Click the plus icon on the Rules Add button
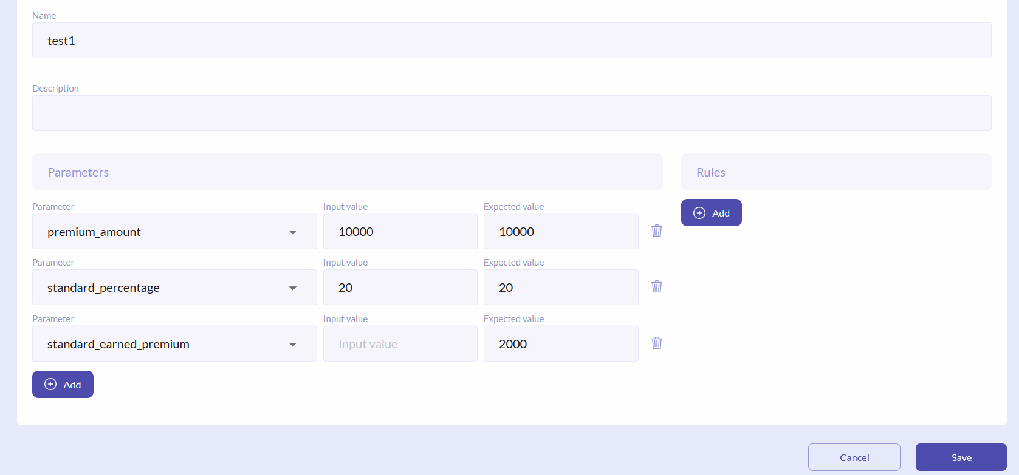This screenshot has height=475, width=1019. pyautogui.click(x=699, y=212)
